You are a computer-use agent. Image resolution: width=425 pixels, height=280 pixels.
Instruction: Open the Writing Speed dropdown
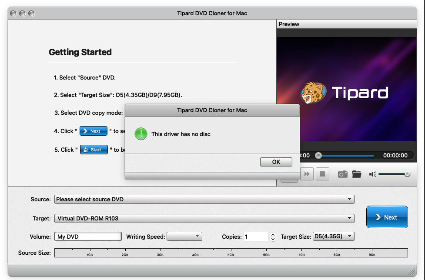click(185, 237)
